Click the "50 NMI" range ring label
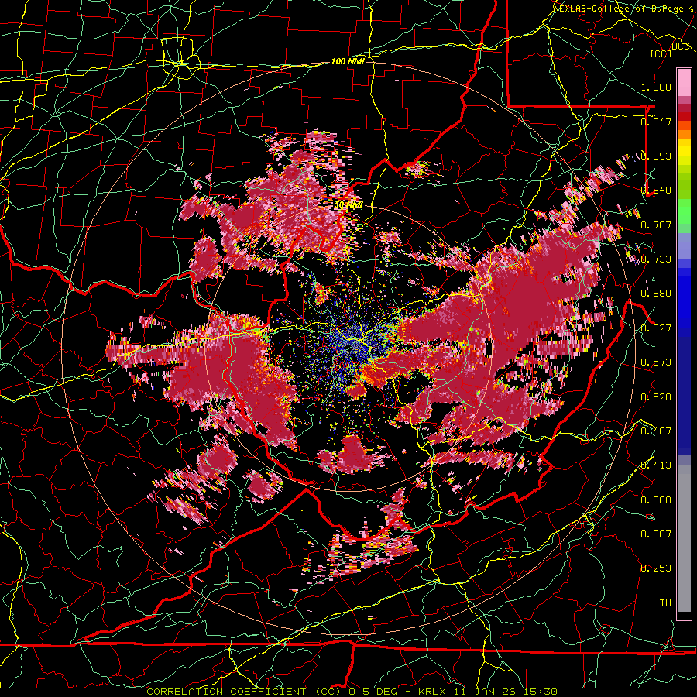Screen dimensions: 697x697 pyautogui.click(x=348, y=205)
